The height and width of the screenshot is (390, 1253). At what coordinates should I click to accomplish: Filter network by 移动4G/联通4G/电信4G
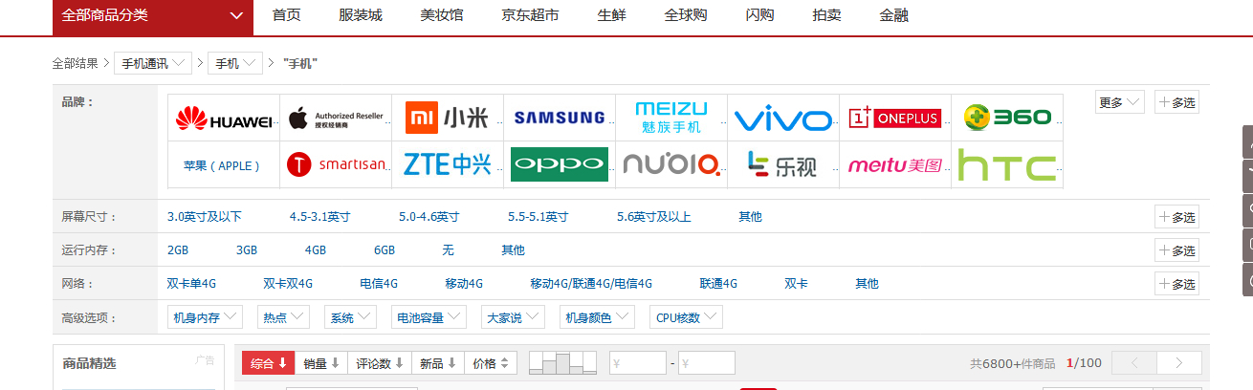591,284
